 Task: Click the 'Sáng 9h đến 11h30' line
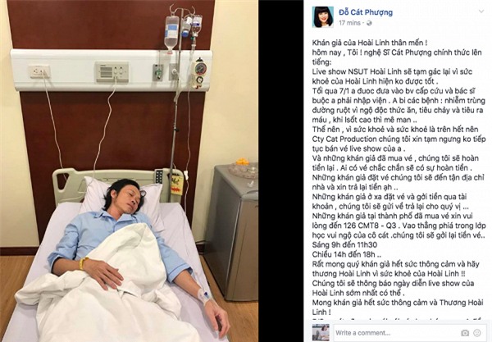344,244
